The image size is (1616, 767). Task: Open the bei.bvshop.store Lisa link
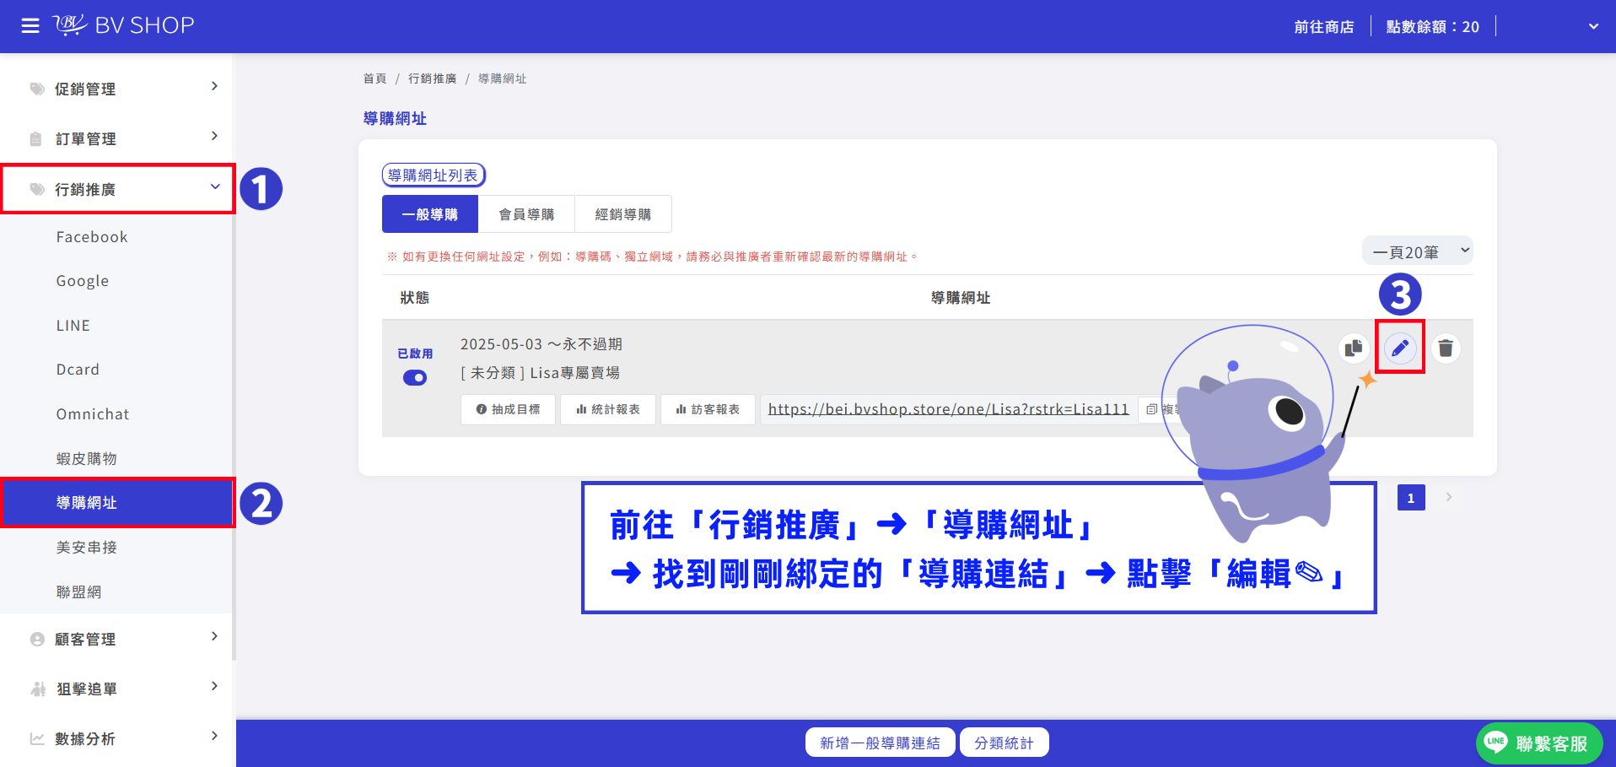click(x=948, y=409)
